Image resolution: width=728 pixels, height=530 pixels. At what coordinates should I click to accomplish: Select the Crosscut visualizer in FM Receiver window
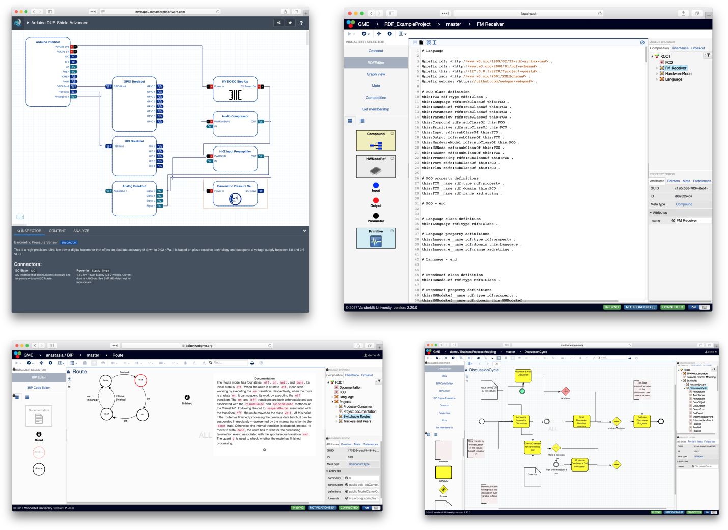point(376,51)
